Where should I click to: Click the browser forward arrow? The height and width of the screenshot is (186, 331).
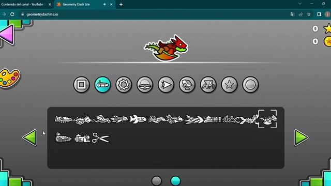[4, 14]
